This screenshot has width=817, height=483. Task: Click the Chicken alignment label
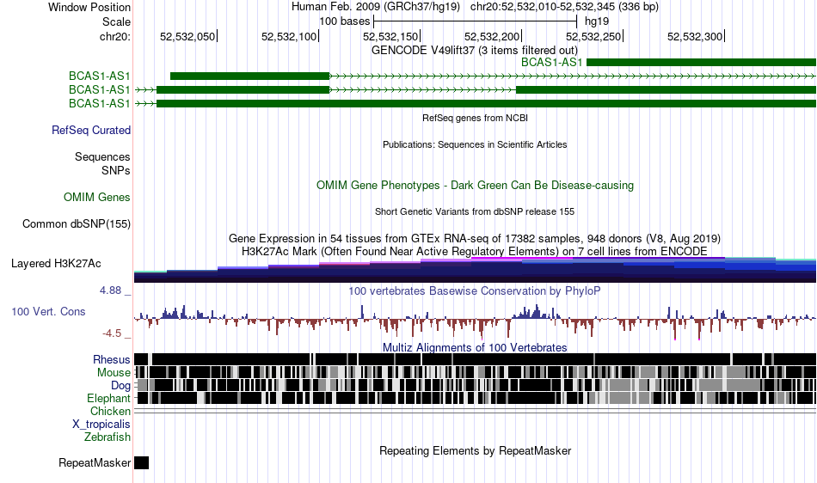pyautogui.click(x=110, y=411)
